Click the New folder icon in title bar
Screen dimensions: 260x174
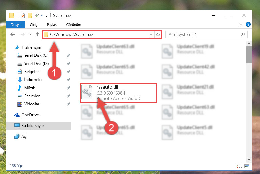pyautogui.click(x=30, y=16)
